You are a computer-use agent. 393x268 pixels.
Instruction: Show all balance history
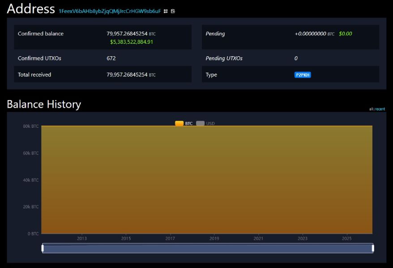click(371, 109)
